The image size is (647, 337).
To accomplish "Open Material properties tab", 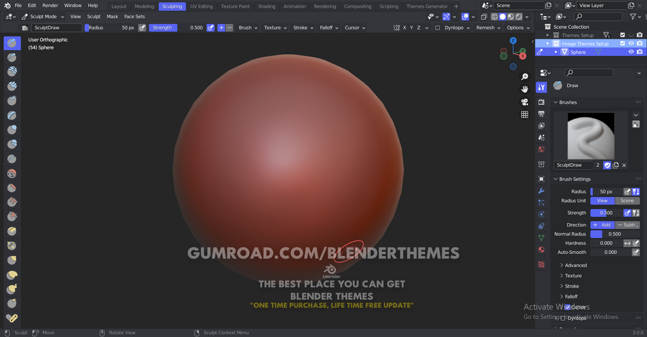I will click(541, 250).
